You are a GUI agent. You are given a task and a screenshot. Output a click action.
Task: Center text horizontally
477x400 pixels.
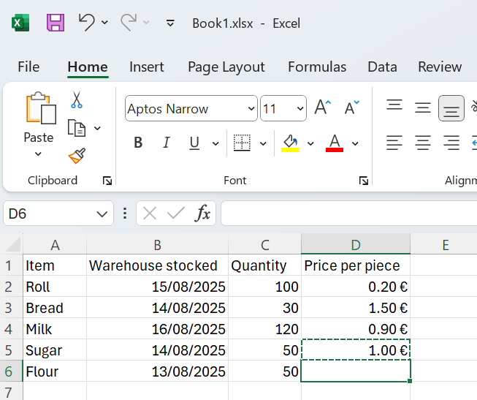(423, 143)
